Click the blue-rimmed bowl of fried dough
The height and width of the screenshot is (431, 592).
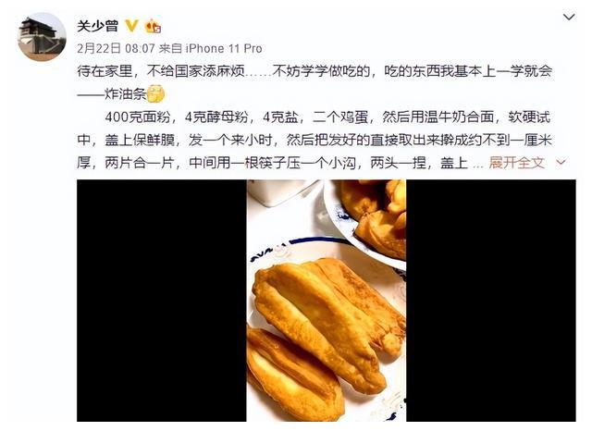[365, 219]
